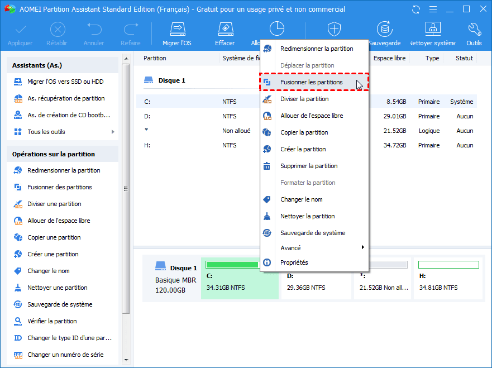The image size is (492, 368).
Task: Sort by the Statut column header
Action: 464,58
